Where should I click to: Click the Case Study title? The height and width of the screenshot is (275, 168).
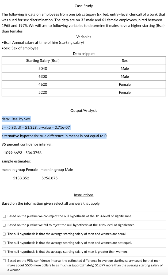(x=84, y=6)
